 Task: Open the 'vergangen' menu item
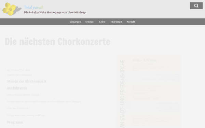tap(75, 22)
